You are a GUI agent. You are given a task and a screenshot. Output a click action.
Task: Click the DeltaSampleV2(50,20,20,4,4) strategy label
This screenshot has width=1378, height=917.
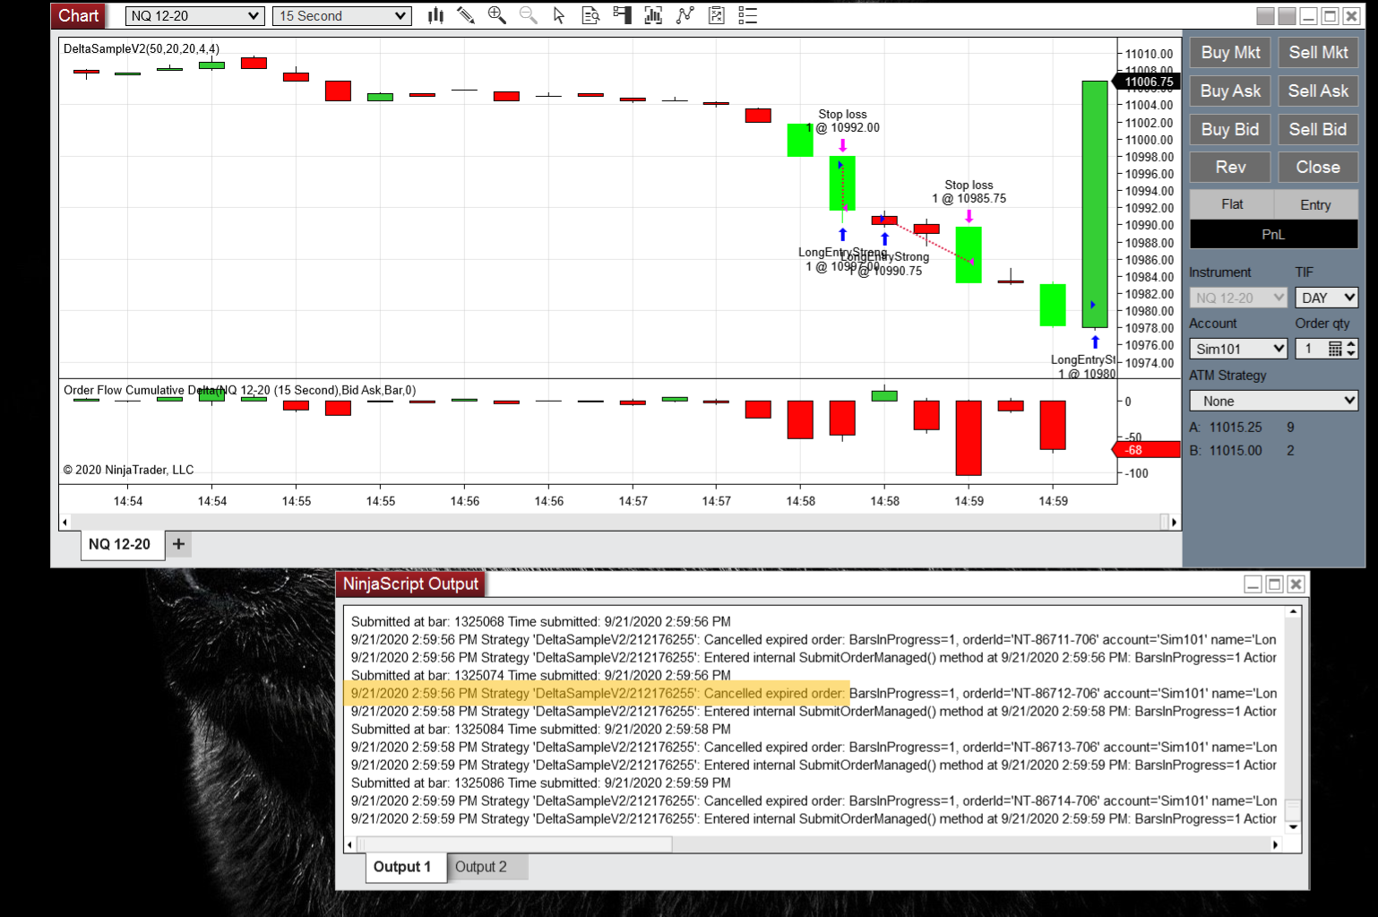point(142,48)
